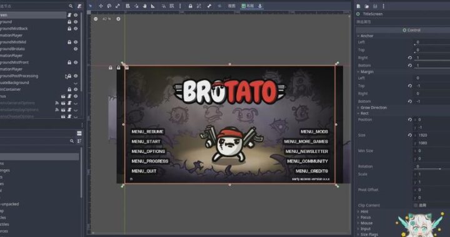Viewport: 450px width, 237px height.
Task: Zoom out with the minus button
Action: pos(96,19)
